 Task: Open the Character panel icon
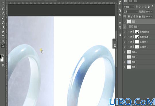pyautogui.click(x=120, y=22)
